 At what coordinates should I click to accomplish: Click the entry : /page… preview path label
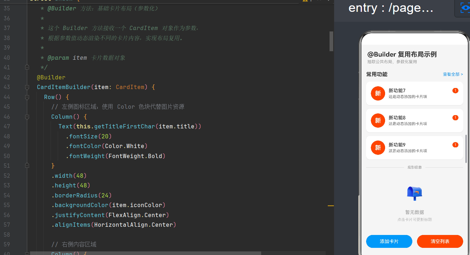391,8
